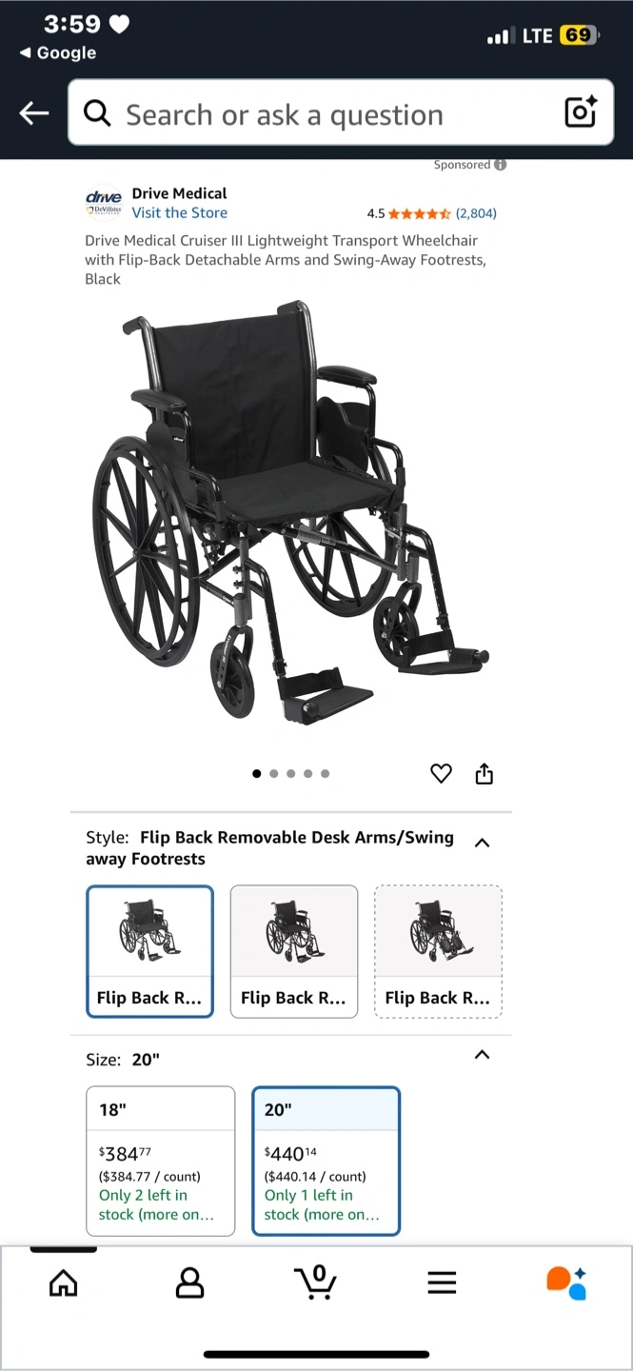Open camera lens search icon
633x1371 pixels.
pyautogui.click(x=581, y=112)
